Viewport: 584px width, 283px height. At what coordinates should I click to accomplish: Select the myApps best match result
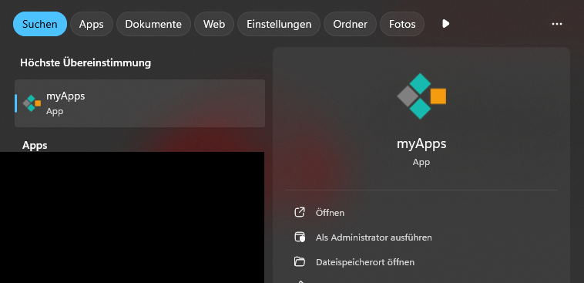[x=139, y=103]
